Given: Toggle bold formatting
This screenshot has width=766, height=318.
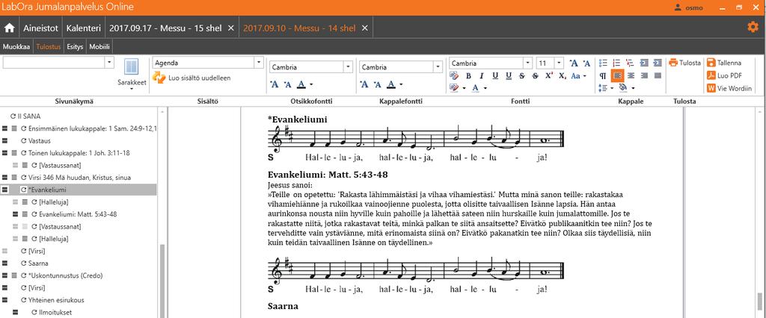Looking at the screenshot, I should (x=468, y=75).
